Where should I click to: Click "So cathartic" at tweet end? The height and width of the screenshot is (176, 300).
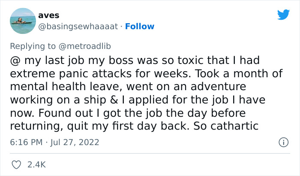(234, 127)
